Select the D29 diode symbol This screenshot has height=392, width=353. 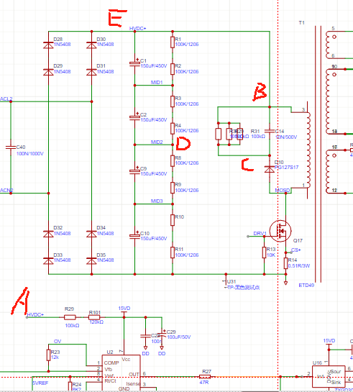pyautogui.click(x=48, y=72)
